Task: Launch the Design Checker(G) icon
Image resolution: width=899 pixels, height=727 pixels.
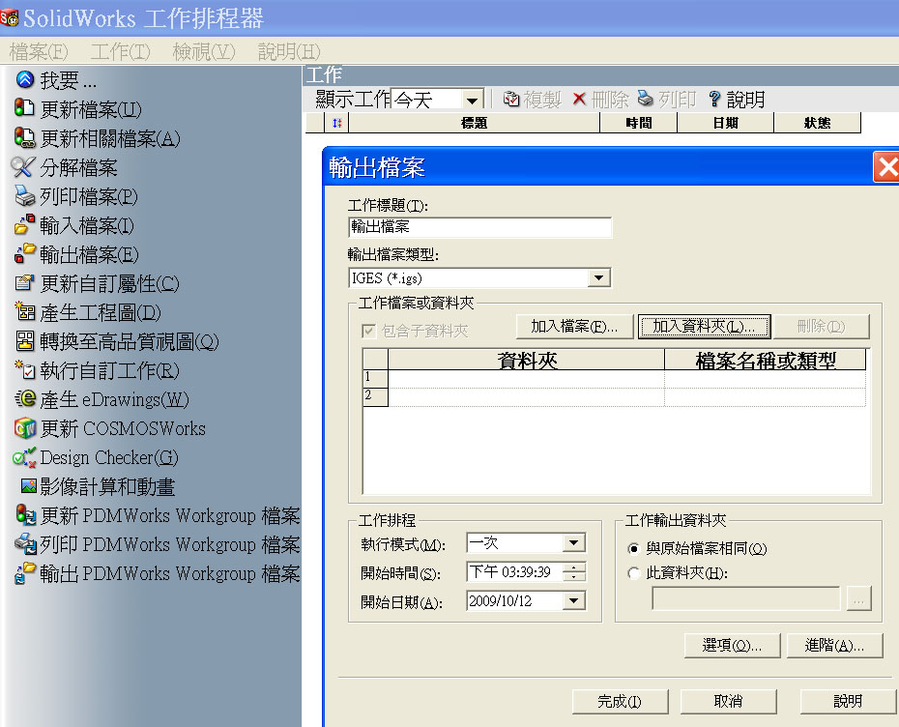Action: [x=24, y=457]
